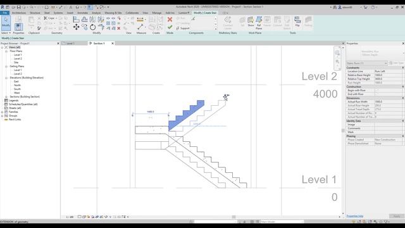
Task: Toggle the End with Riser checkbox
Action: tap(377, 94)
